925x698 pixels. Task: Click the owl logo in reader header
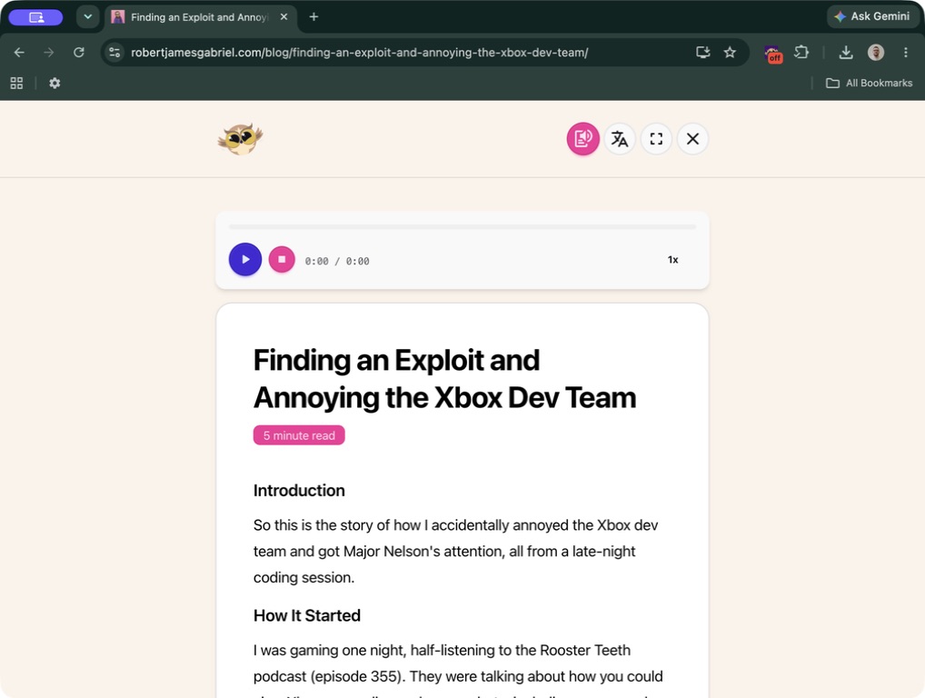click(x=240, y=139)
